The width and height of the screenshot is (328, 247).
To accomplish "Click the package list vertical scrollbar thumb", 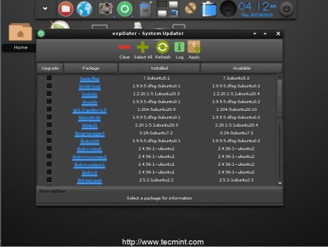I will (x=280, y=99).
